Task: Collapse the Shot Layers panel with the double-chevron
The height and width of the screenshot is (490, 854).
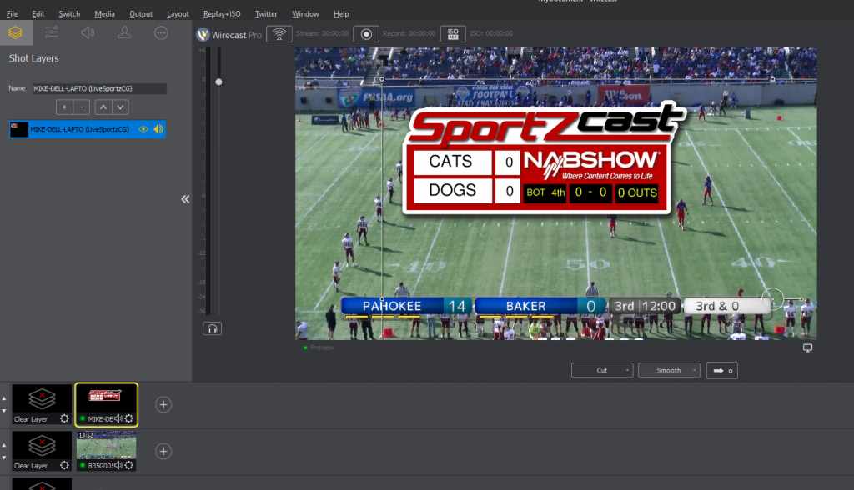Action: (x=184, y=199)
